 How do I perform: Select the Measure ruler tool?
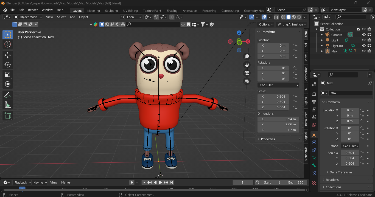point(8,105)
